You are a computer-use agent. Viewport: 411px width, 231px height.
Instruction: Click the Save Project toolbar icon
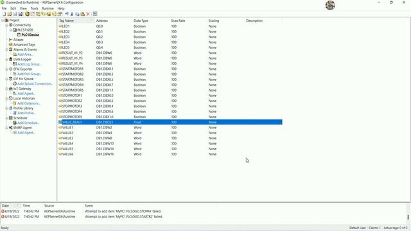[15, 14]
